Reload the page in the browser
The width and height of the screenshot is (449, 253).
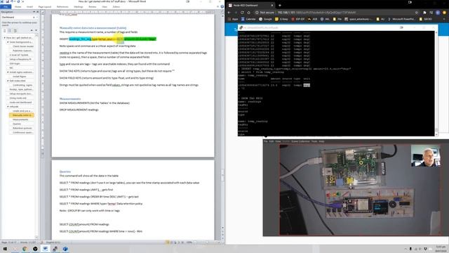[242, 13]
